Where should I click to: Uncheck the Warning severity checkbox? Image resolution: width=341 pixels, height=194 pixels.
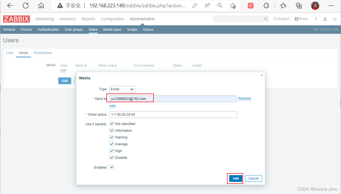(x=112, y=137)
